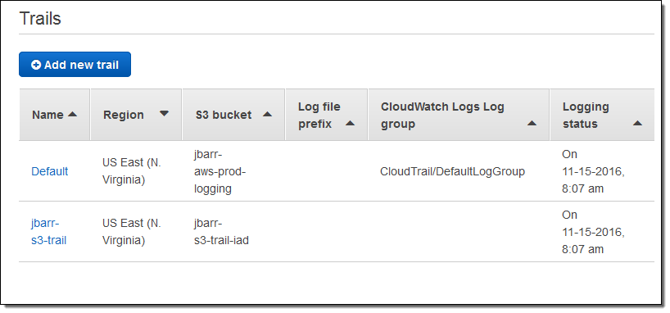The image size is (670, 313).
Task: Select the jbarr-aws-prod-logging bucket cell
Action: pos(220,171)
